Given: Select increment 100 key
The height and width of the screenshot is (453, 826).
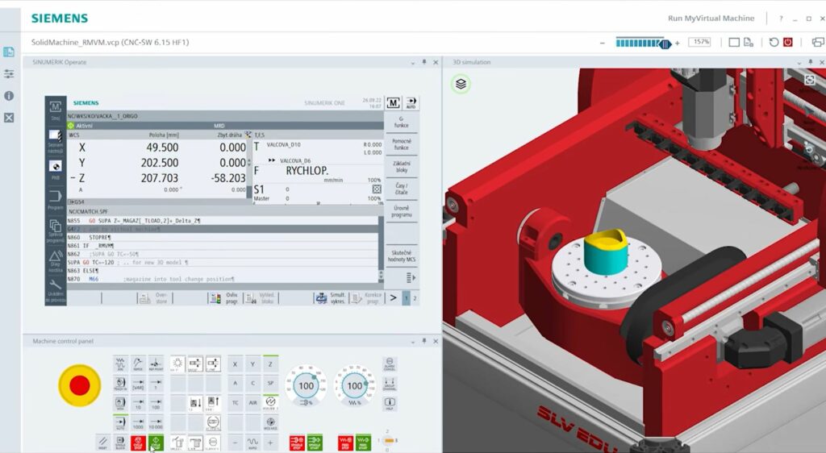Looking at the screenshot, I should pos(156,404).
